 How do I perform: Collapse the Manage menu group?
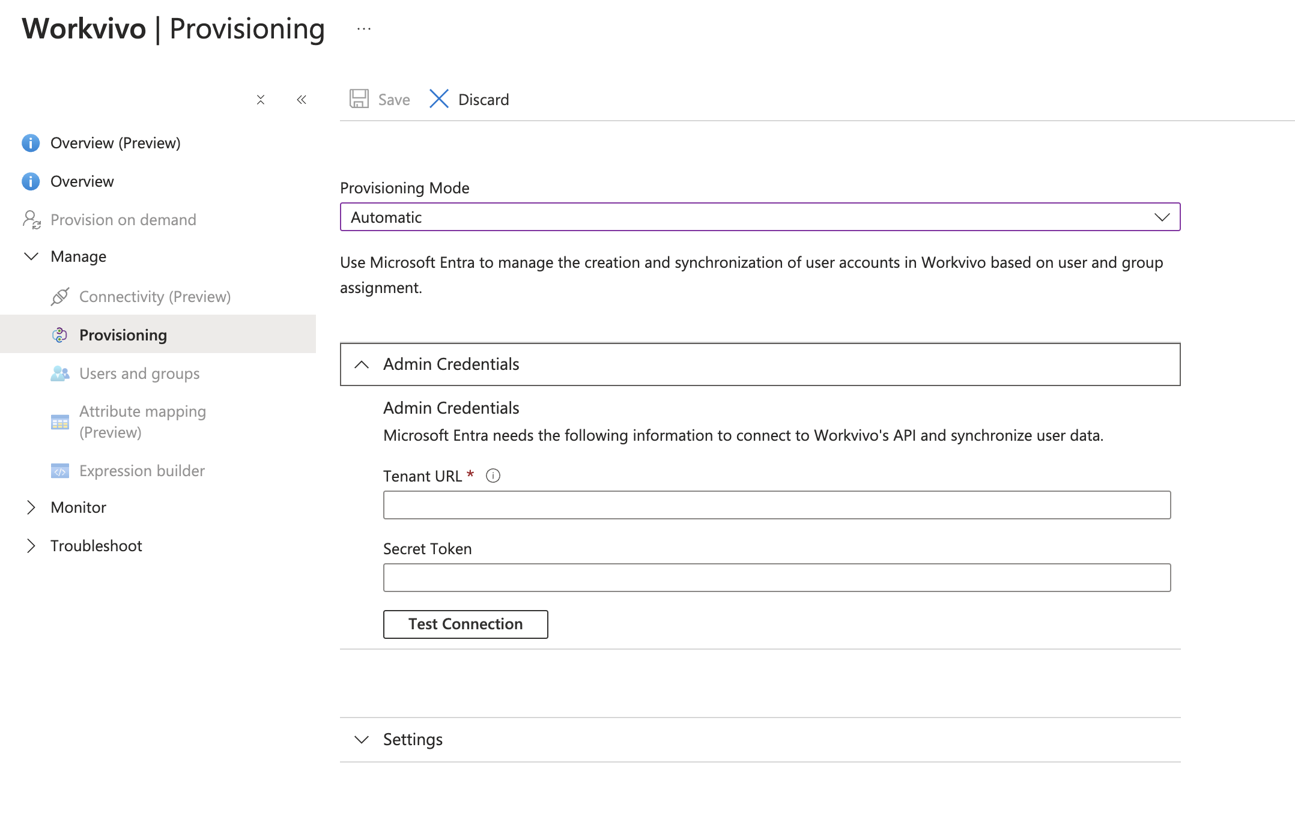[x=31, y=256]
